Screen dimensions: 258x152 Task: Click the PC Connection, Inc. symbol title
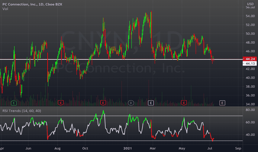(32, 4)
